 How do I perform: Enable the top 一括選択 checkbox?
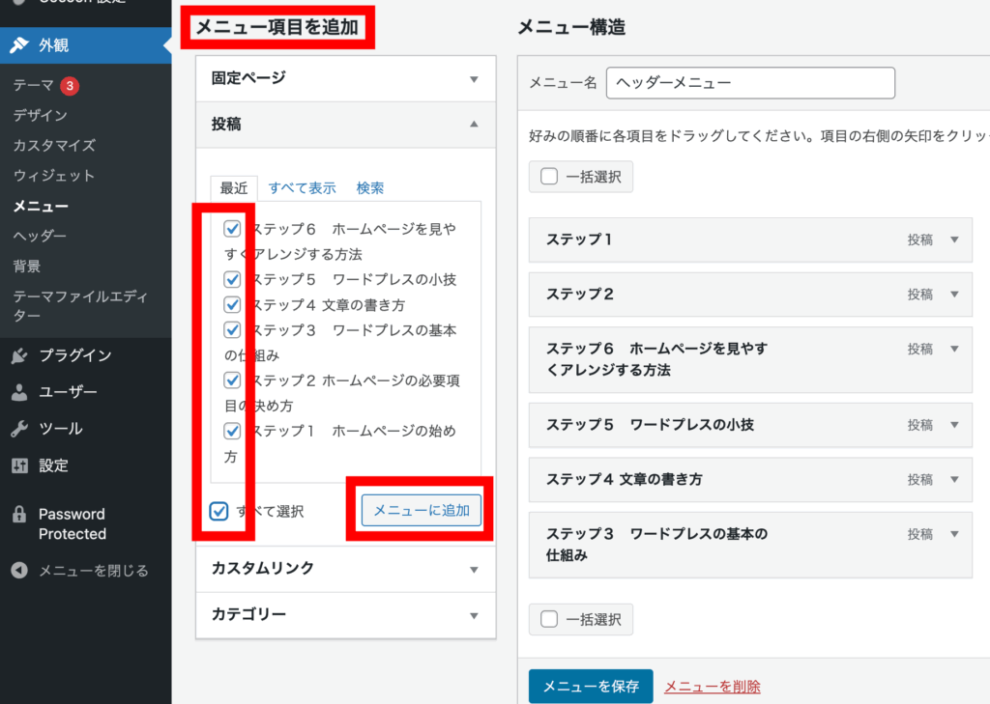click(x=549, y=177)
